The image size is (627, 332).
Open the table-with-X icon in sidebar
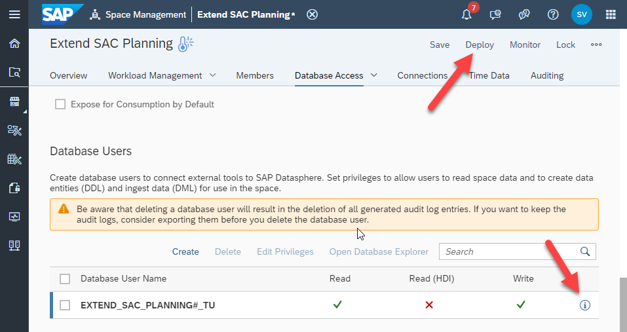click(x=14, y=159)
